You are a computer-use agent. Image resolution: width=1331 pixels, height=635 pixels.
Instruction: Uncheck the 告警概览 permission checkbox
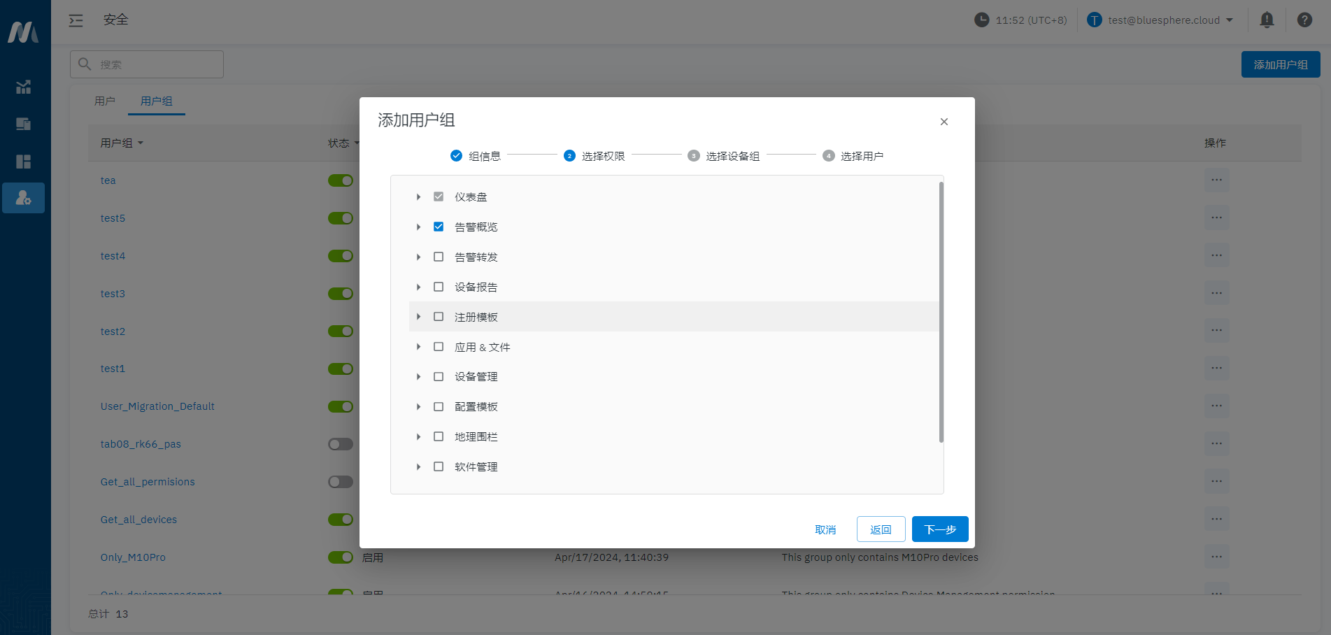(x=439, y=226)
